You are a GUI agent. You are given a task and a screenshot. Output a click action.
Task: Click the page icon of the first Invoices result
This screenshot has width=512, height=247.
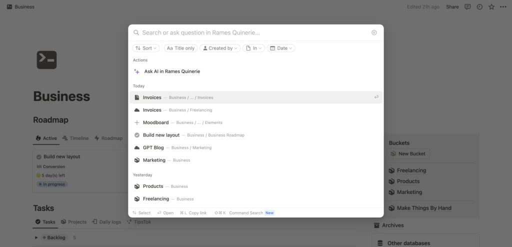click(137, 97)
